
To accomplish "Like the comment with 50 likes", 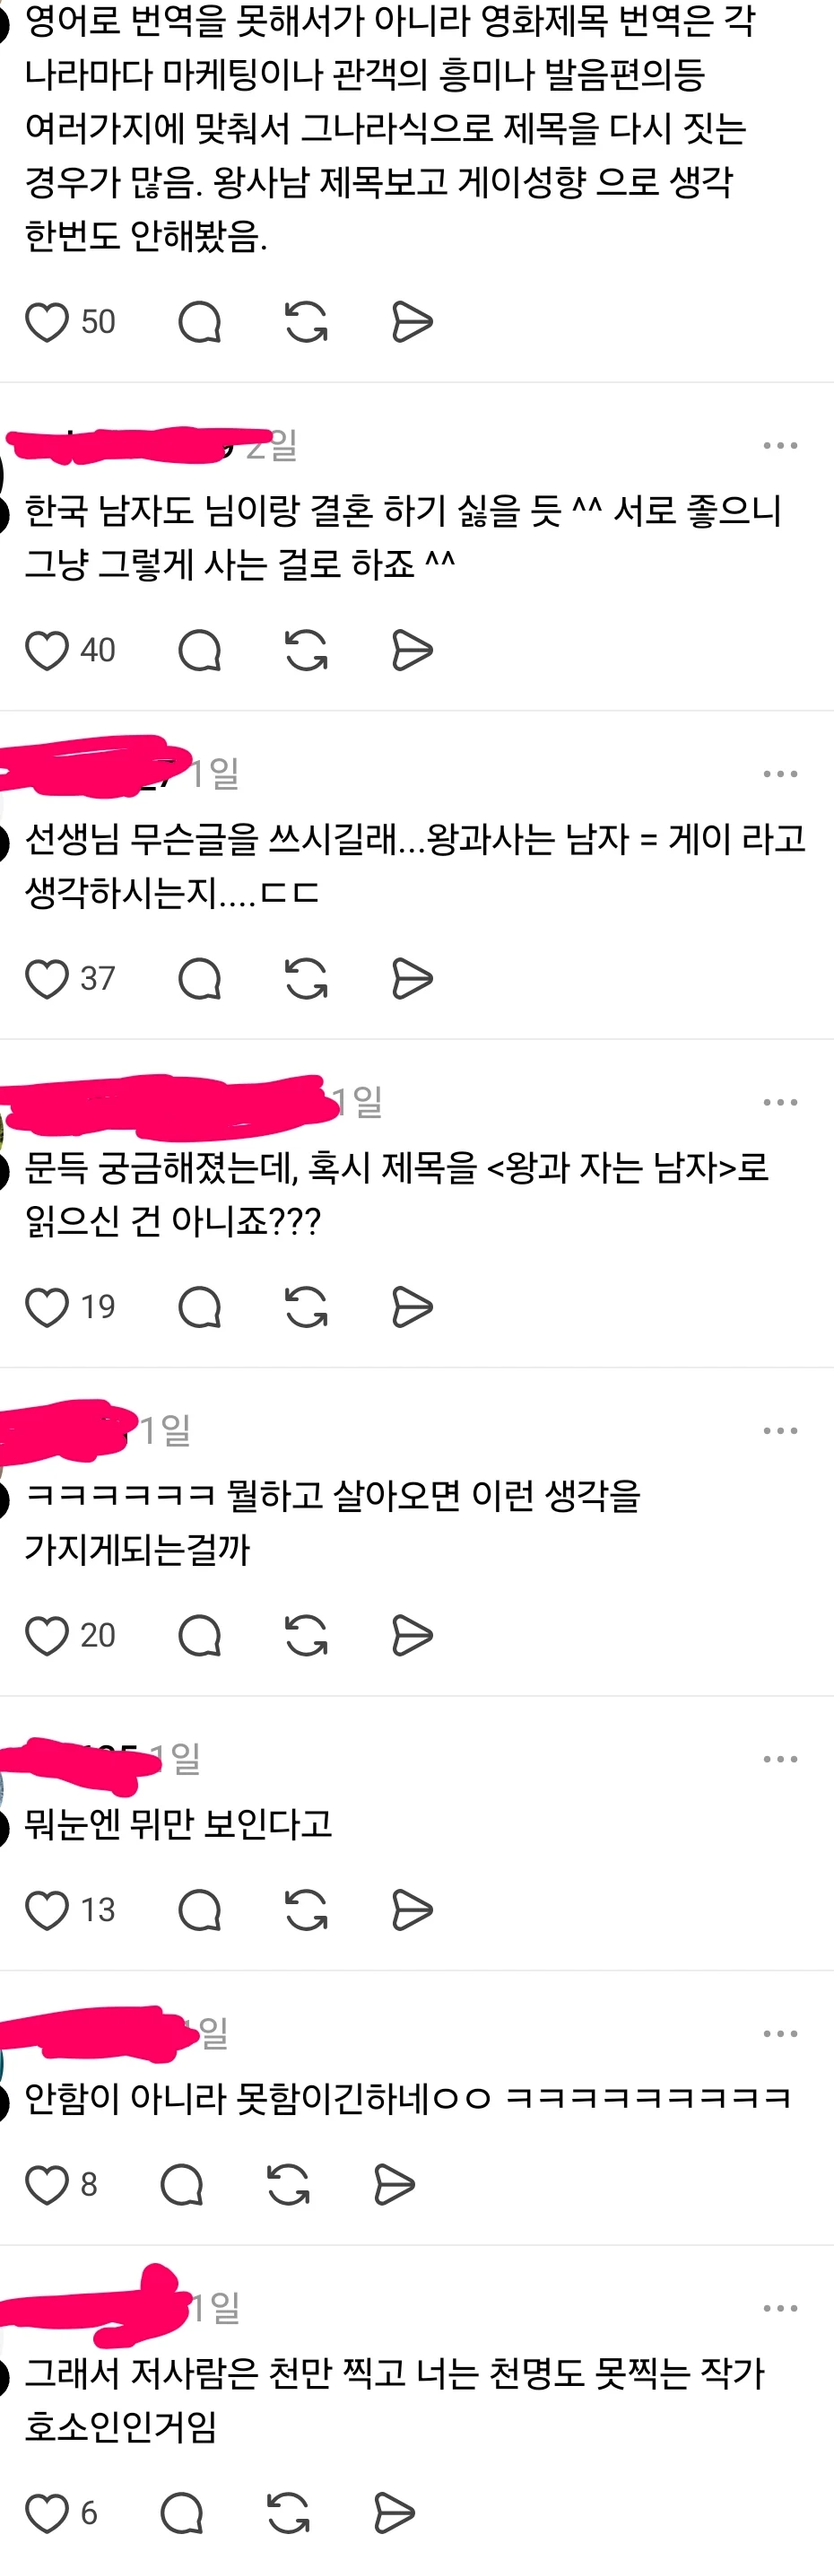I will [x=47, y=322].
